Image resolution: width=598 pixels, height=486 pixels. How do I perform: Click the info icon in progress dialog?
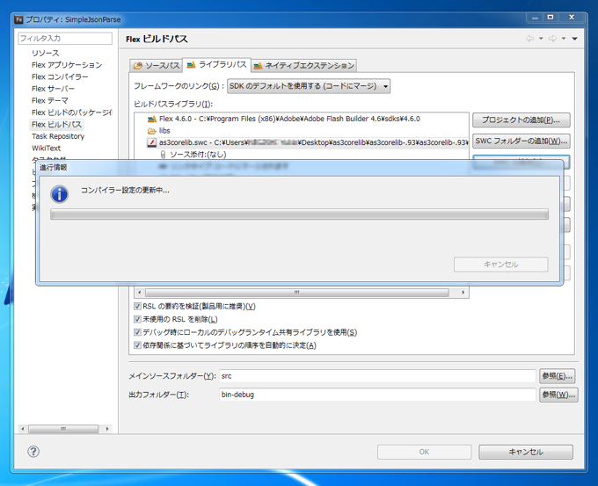(x=60, y=194)
